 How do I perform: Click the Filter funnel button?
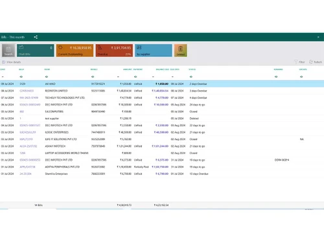tap(299, 62)
